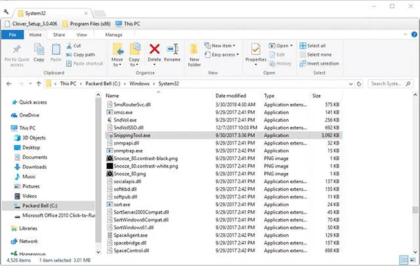Open file History

coord(280,63)
